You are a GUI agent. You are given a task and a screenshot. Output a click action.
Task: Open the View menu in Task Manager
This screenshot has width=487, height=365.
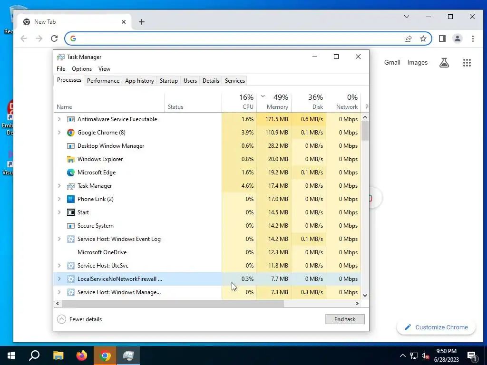coord(104,69)
